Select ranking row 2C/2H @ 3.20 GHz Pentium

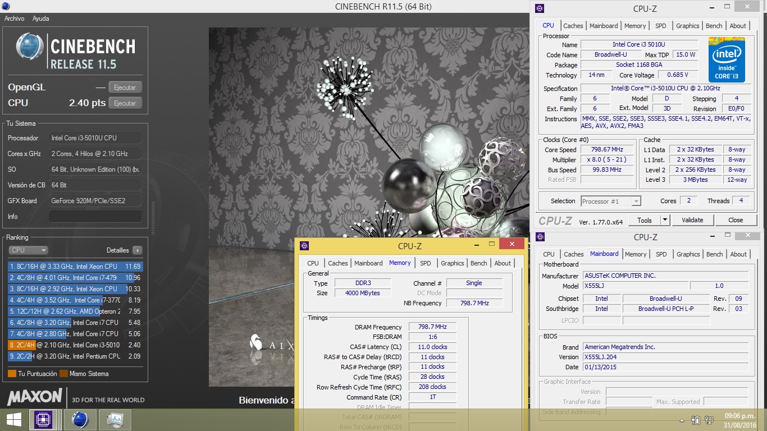pyautogui.click(x=75, y=356)
